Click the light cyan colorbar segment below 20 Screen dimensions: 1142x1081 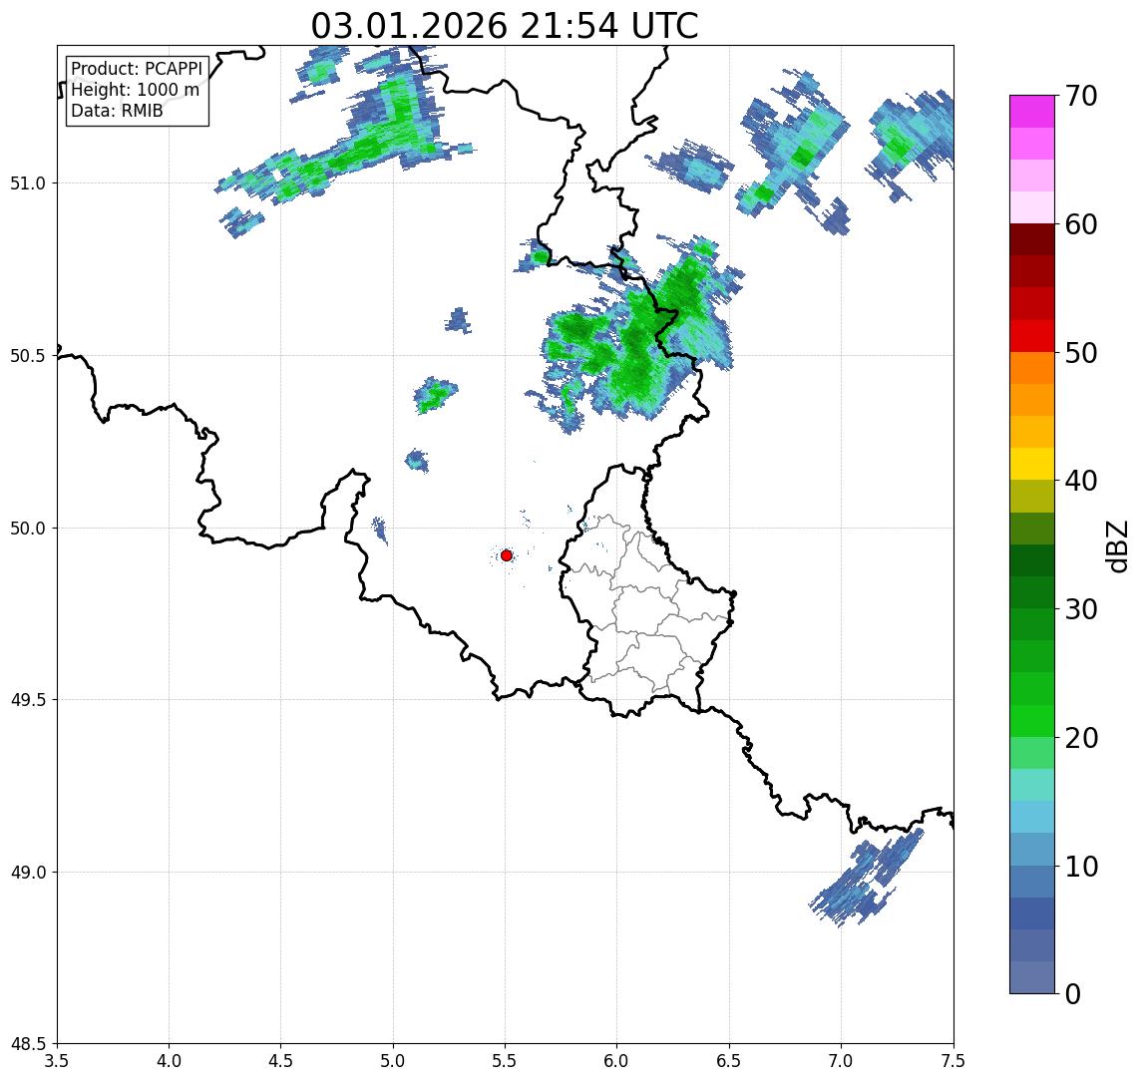click(1032, 785)
